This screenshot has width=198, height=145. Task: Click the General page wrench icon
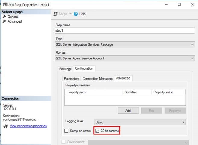click(4, 17)
